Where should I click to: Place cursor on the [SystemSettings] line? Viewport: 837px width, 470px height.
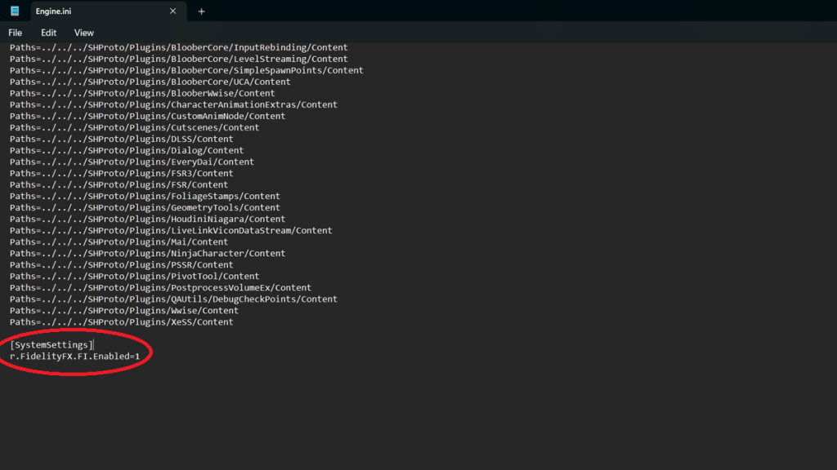(x=51, y=345)
